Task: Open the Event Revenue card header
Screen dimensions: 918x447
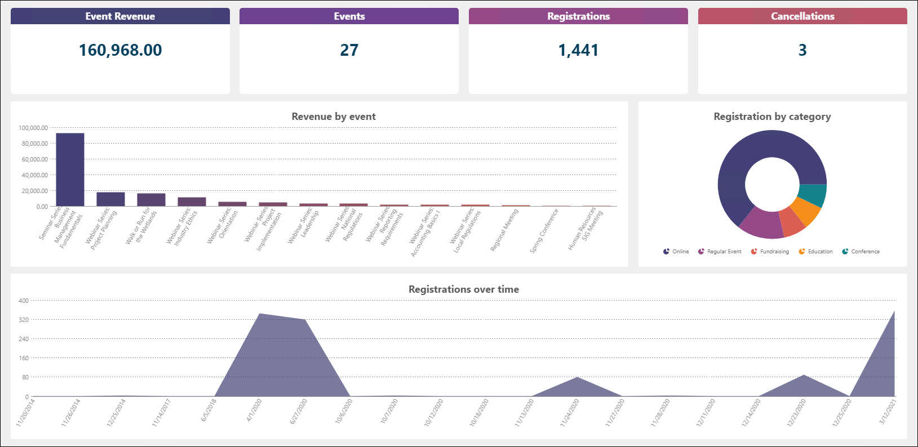Action: click(x=120, y=16)
